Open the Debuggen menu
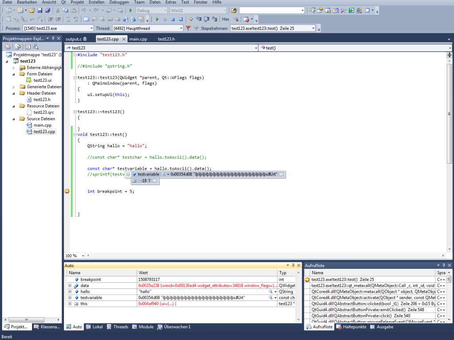Viewport: 454px width, 340px height. click(119, 2)
